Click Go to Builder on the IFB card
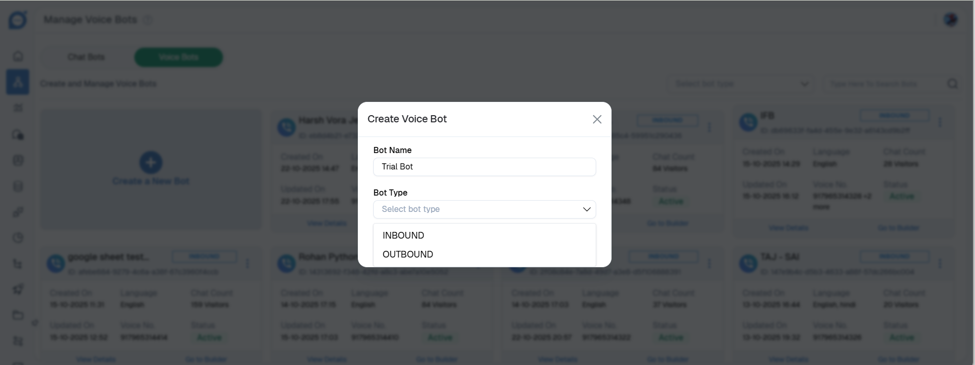The image size is (975, 365). [898, 228]
